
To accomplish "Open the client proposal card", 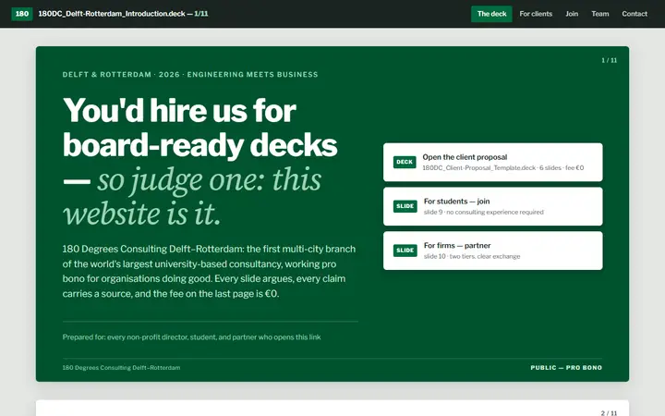I will coord(493,162).
